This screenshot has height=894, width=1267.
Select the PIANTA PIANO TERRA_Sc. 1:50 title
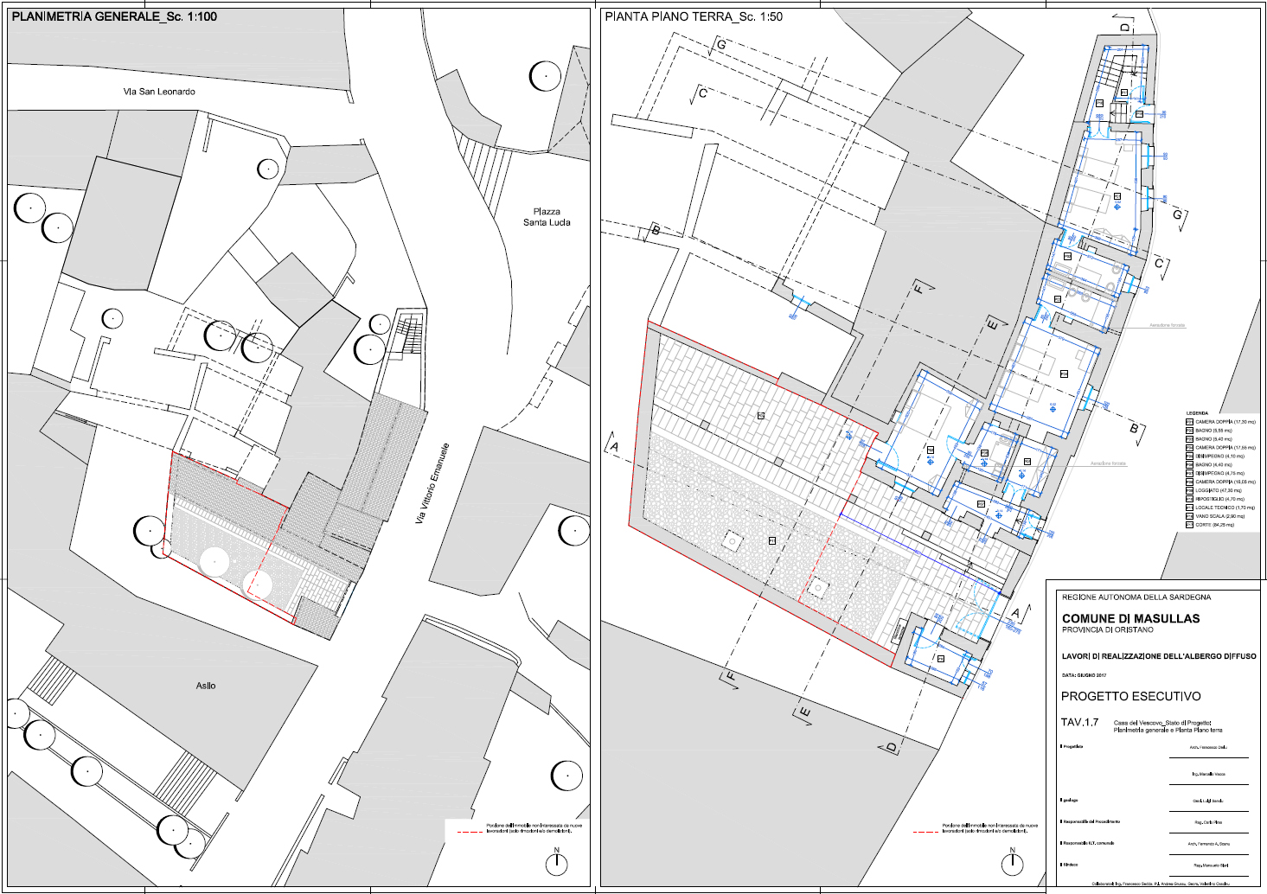694,16
